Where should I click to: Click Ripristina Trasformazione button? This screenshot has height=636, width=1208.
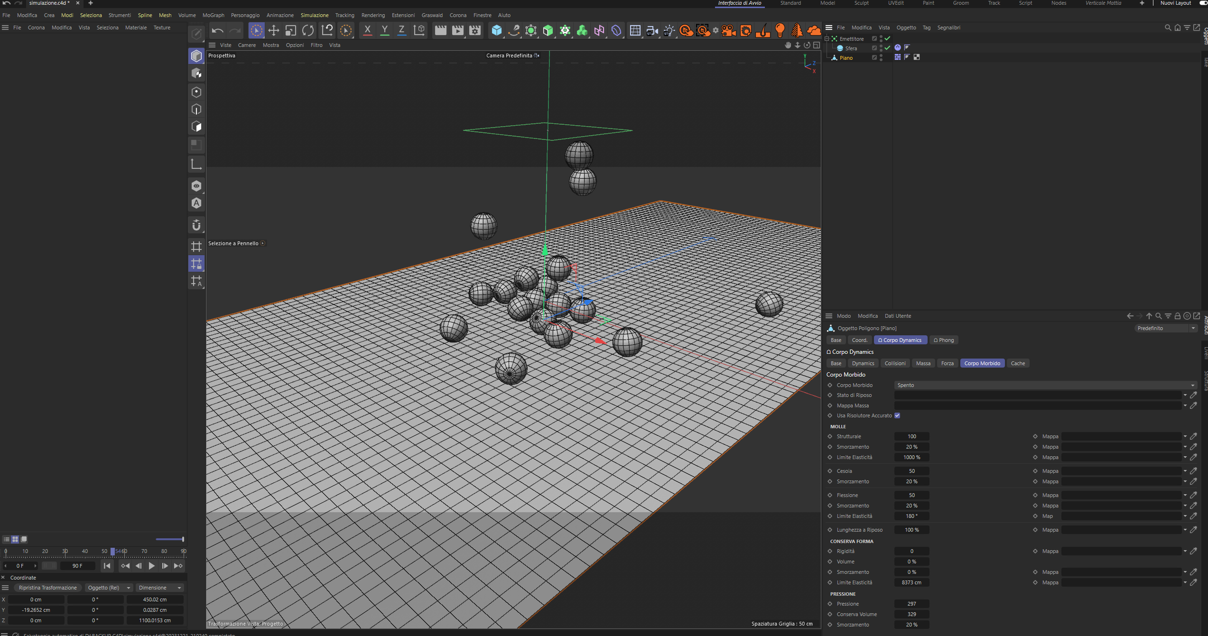(x=47, y=588)
